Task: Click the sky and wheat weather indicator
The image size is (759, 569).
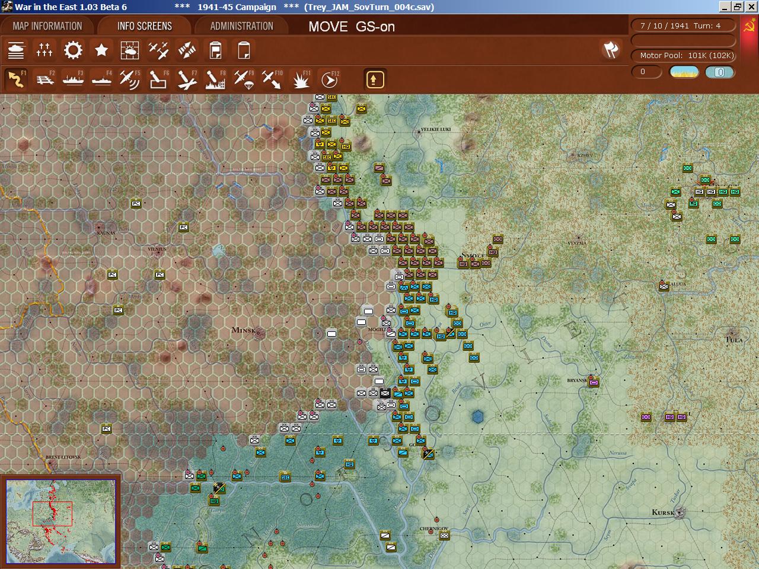Action: (x=684, y=72)
